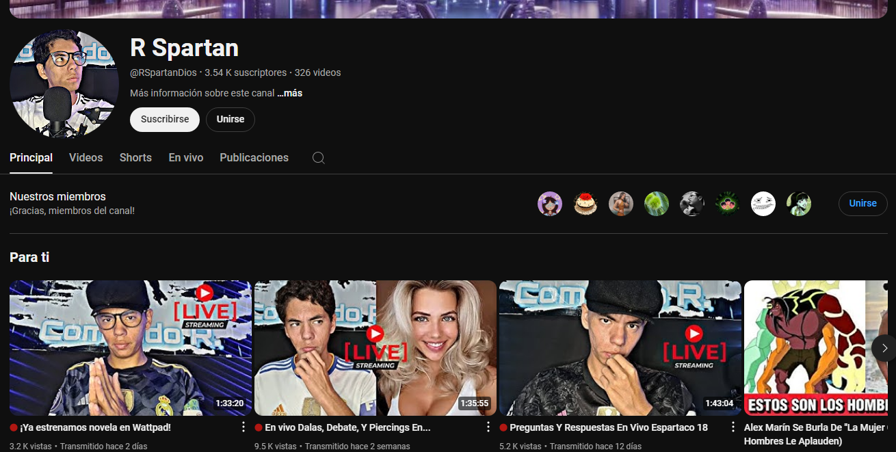The height and width of the screenshot is (452, 896).
Task: Open the channel search magnifier icon
Action: click(318, 158)
